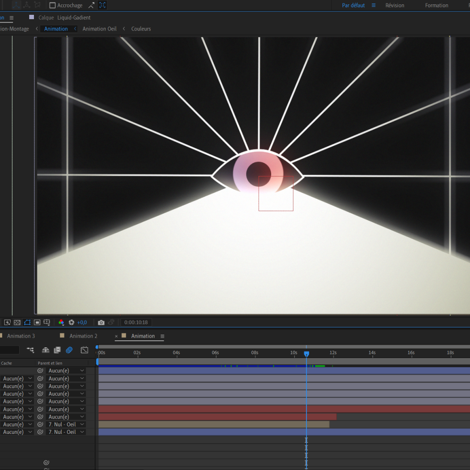The width and height of the screenshot is (470, 470).
Task: Switch to the Révision workspace
Action: click(x=394, y=5)
